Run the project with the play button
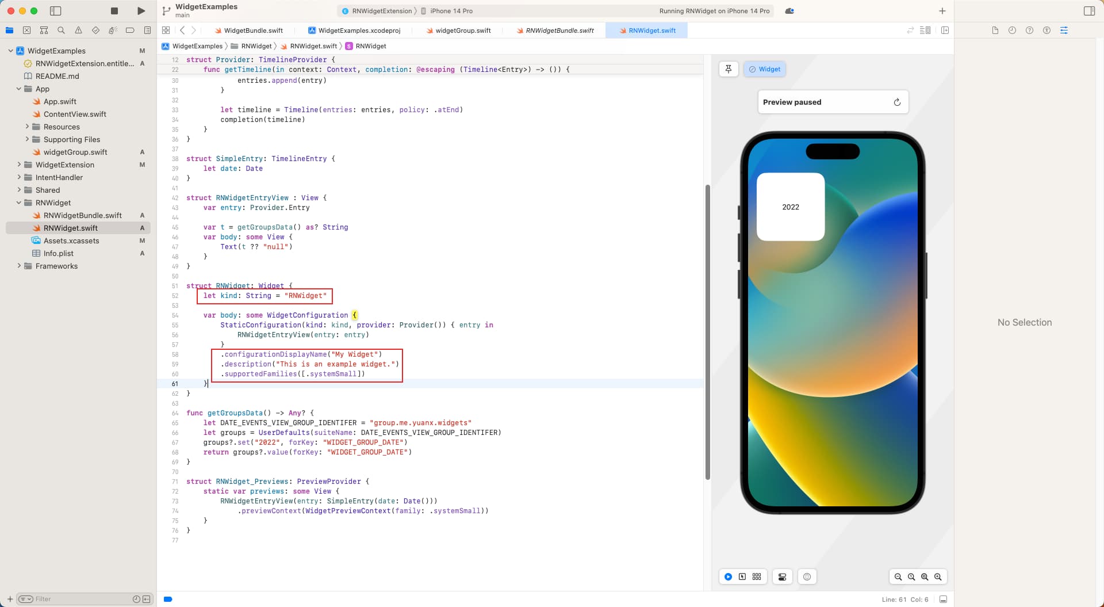1104x607 pixels. pyautogui.click(x=141, y=11)
